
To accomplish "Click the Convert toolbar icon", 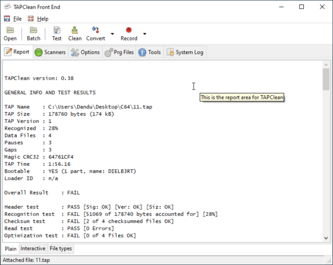I will pos(95,30).
